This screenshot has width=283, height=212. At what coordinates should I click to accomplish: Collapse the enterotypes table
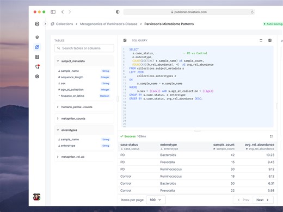coord(84,130)
